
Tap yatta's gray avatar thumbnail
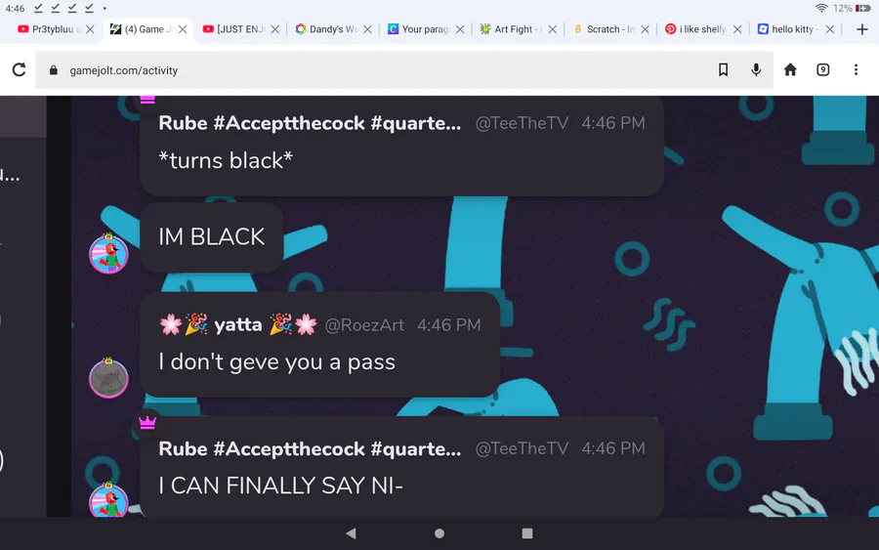pyautogui.click(x=108, y=378)
